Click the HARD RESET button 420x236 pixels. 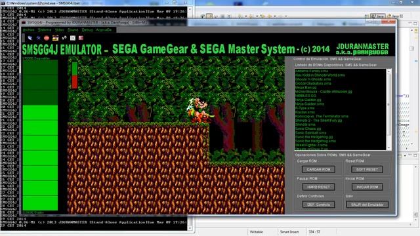[318, 187]
